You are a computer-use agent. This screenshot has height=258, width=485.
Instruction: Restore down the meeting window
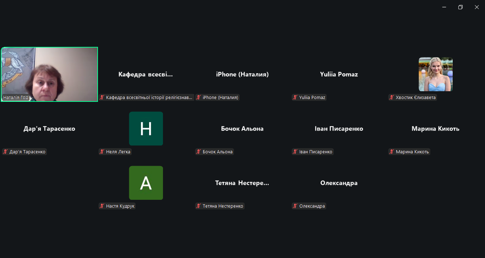461,7
